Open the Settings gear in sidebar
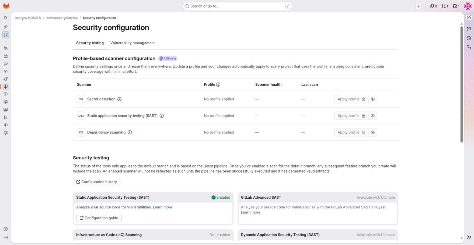This screenshot has height=245, width=474. coord(6,132)
